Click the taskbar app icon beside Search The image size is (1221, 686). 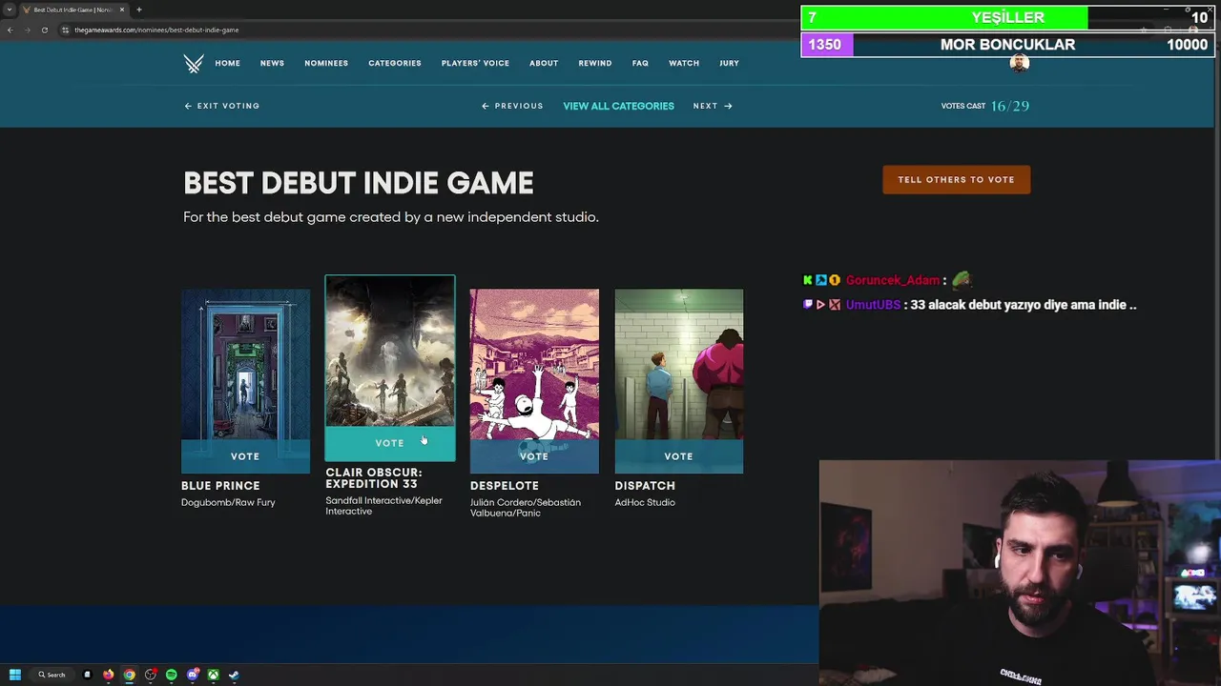pos(87,675)
